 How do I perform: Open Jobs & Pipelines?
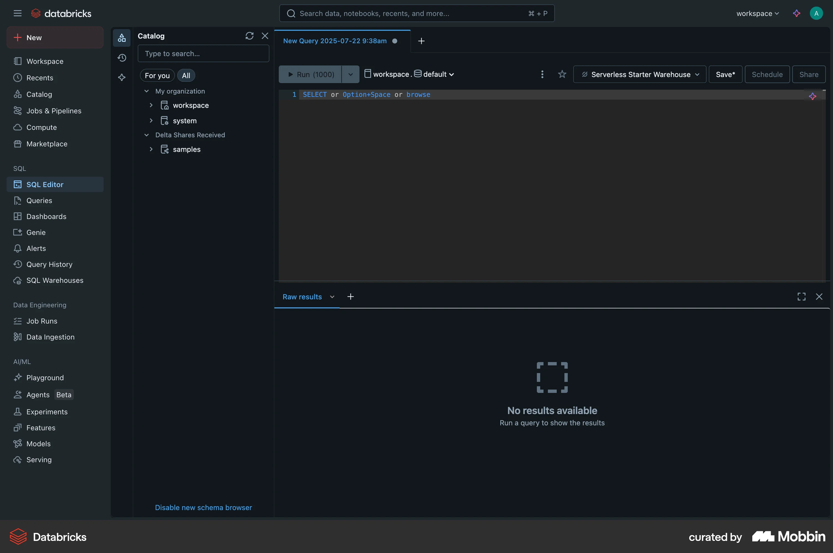[x=55, y=111]
